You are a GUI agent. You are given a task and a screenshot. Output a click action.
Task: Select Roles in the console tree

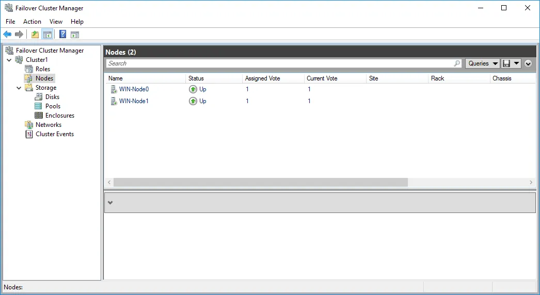42,69
